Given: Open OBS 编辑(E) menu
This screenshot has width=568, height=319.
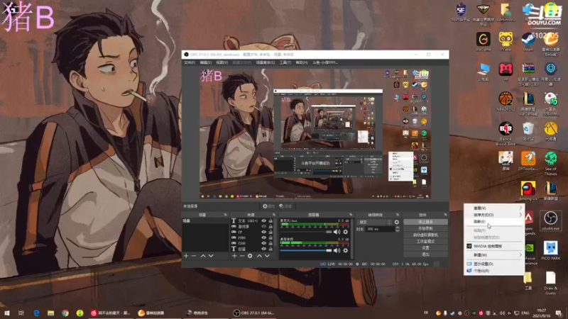Looking at the screenshot, I should pyautogui.click(x=206, y=62).
